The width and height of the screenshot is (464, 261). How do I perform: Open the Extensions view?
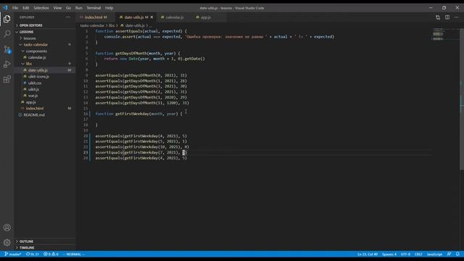7,79
